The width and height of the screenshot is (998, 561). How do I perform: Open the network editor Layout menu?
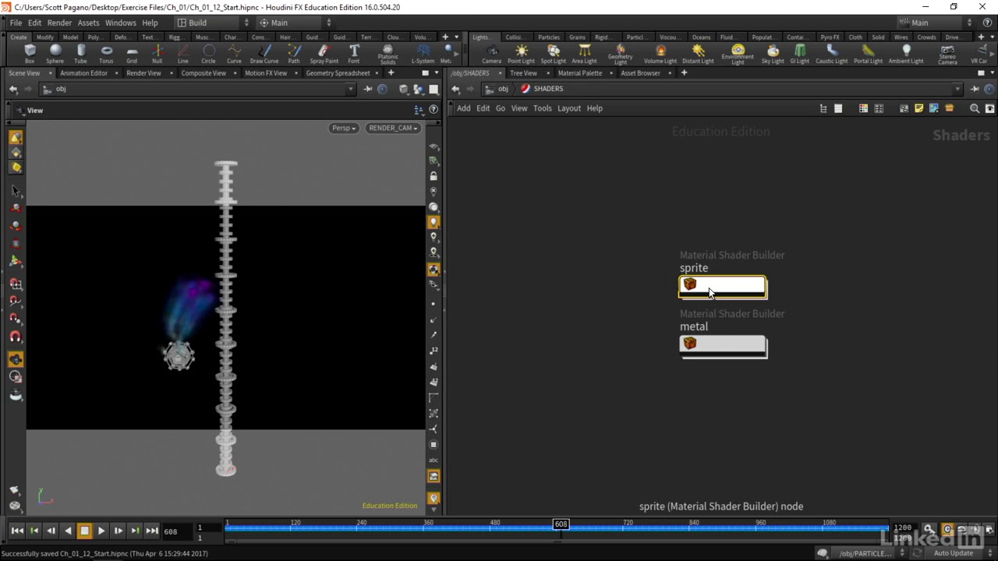coord(568,108)
